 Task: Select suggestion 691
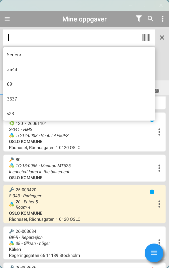click(x=79, y=84)
